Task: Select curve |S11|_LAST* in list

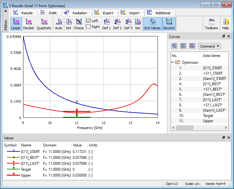Action: coord(200,100)
